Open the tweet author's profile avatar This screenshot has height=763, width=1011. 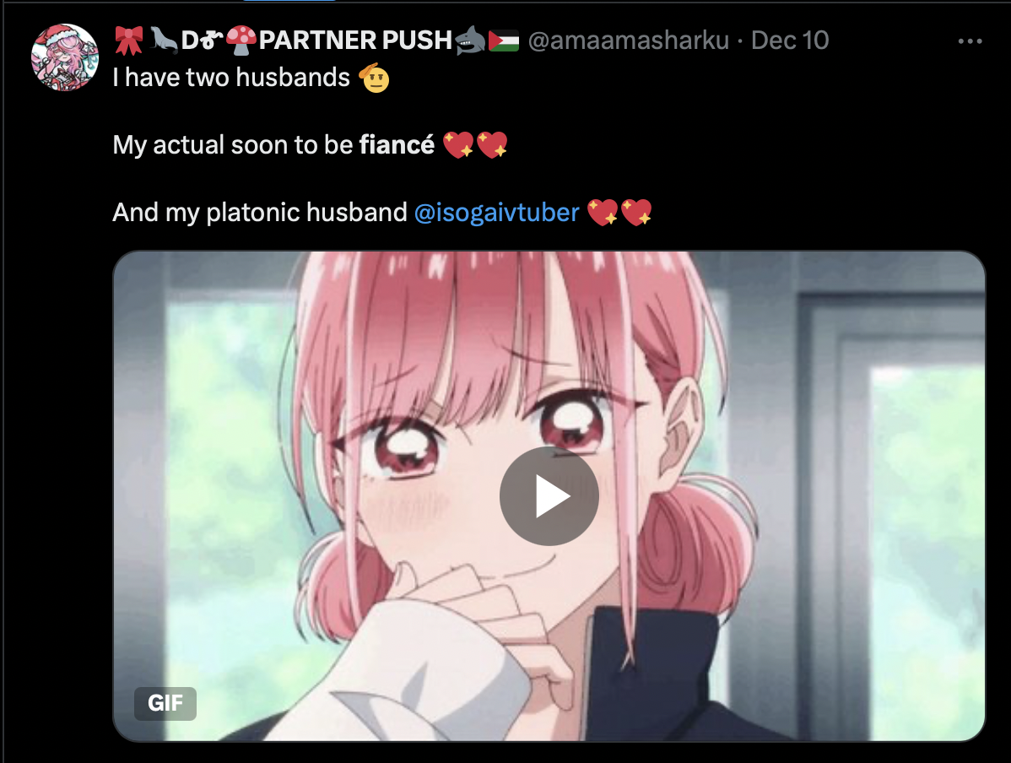pyautogui.click(x=65, y=57)
